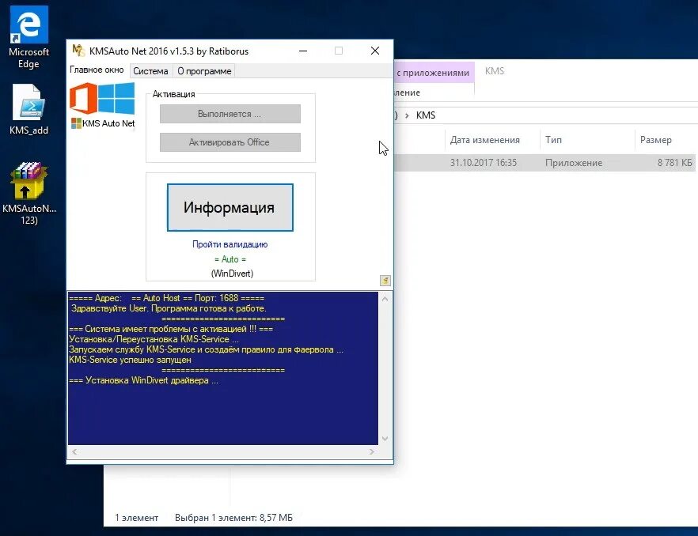
Task: Expand the breadcrumb chevron before KMS
Action: coord(407,115)
